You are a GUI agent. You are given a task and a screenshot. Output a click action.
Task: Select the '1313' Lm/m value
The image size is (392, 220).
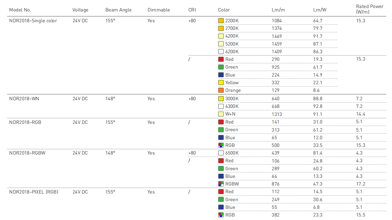point(277,114)
